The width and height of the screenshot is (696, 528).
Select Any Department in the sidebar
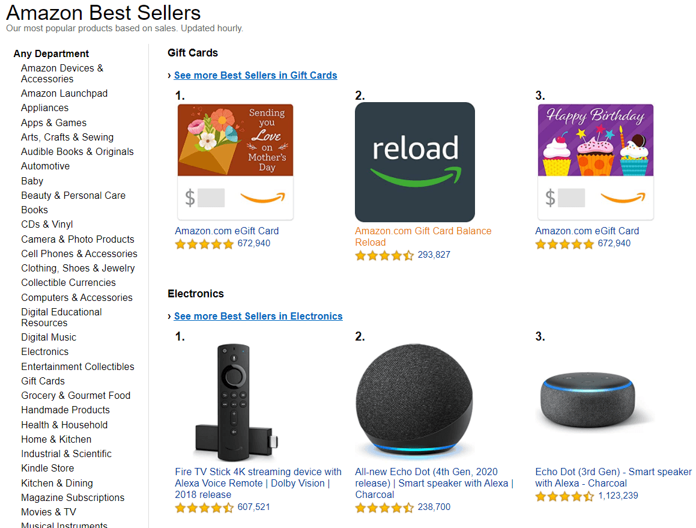coord(51,53)
